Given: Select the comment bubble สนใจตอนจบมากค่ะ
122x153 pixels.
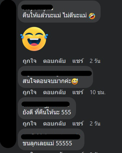Looking at the screenshot, I should (55, 77).
